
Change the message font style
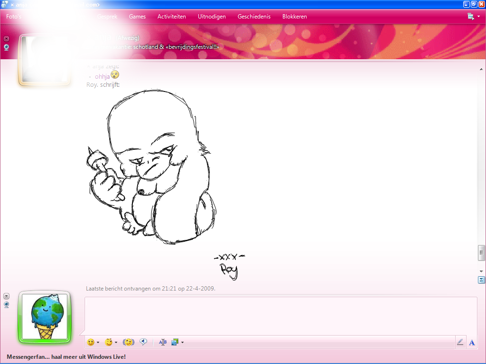point(162,342)
